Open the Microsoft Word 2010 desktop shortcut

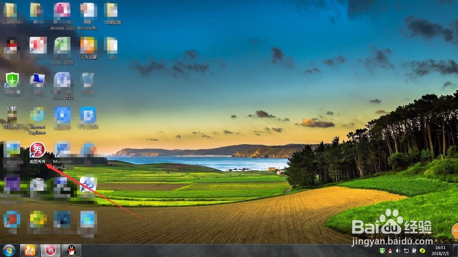tap(62, 155)
